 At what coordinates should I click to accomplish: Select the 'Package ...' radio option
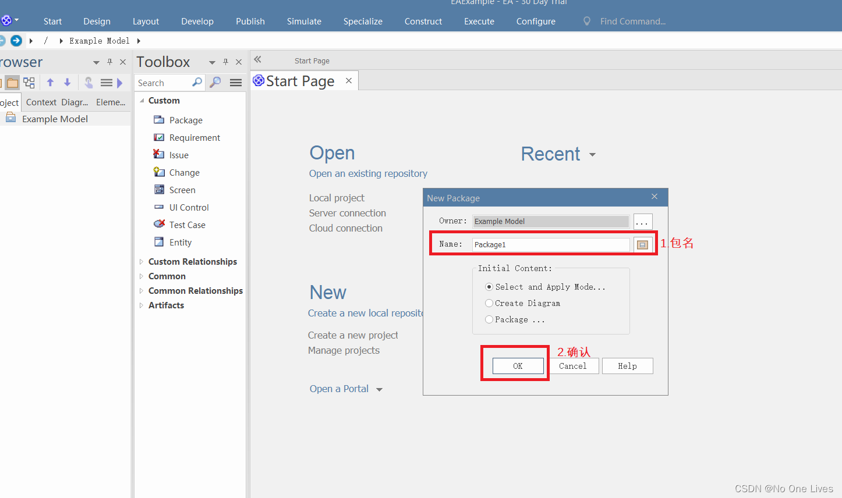(489, 319)
